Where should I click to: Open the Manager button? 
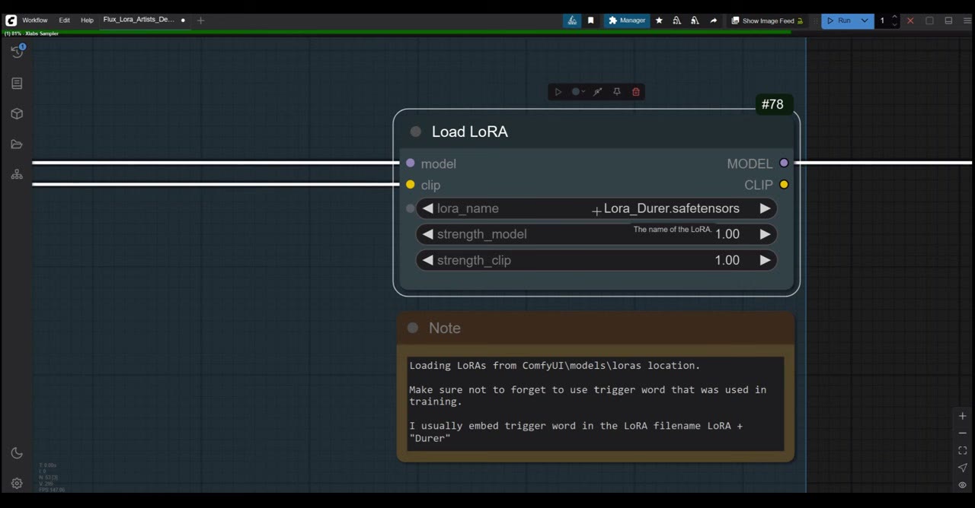click(x=627, y=21)
